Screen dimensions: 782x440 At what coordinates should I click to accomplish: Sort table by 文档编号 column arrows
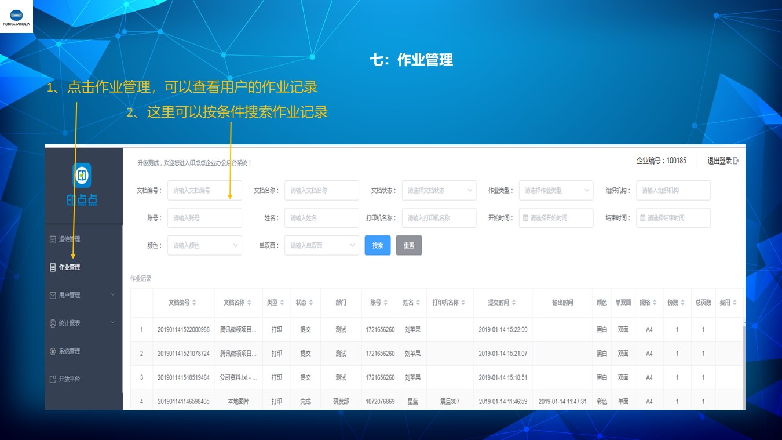tap(194, 303)
